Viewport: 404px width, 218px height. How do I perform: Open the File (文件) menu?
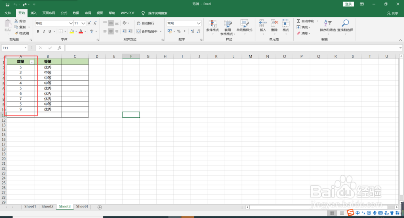[8, 13]
